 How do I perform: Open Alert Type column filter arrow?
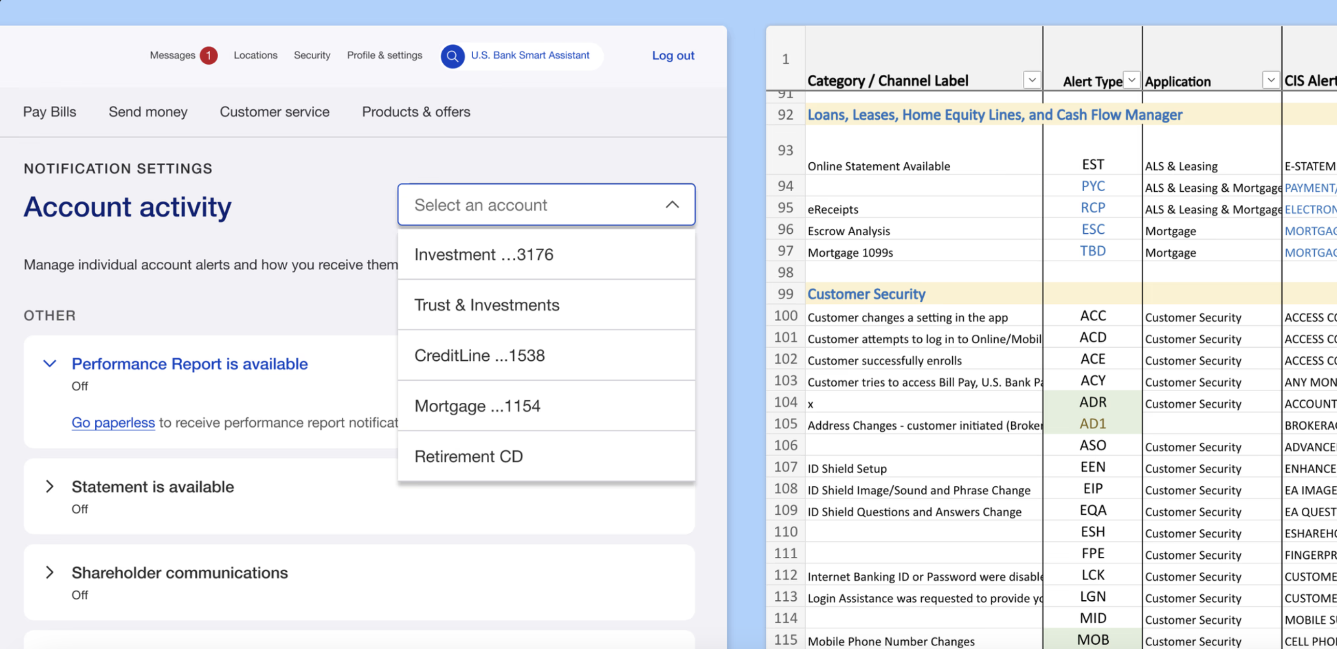(1132, 80)
